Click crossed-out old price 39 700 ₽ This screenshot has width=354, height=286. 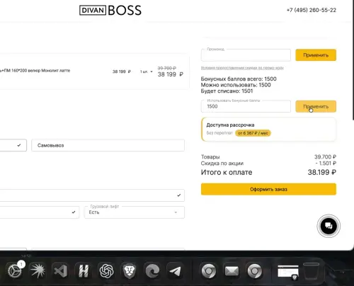(x=167, y=68)
